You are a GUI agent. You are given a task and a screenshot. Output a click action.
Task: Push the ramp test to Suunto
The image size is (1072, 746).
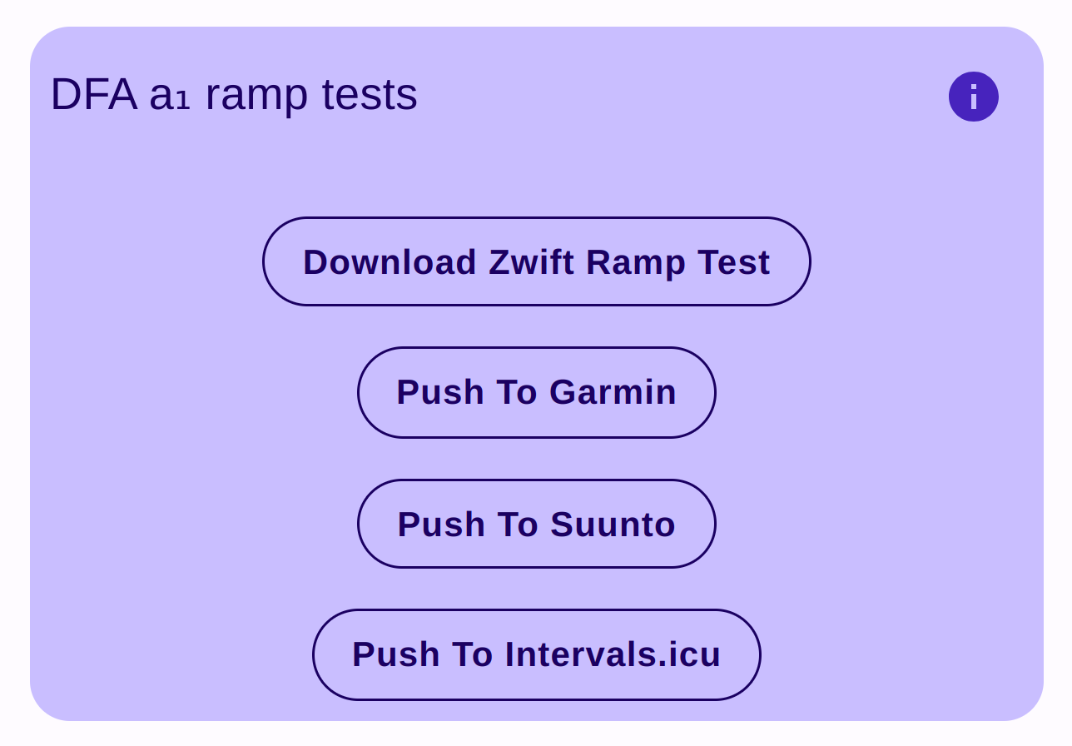coord(537,524)
